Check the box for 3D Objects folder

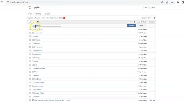point(30,29)
